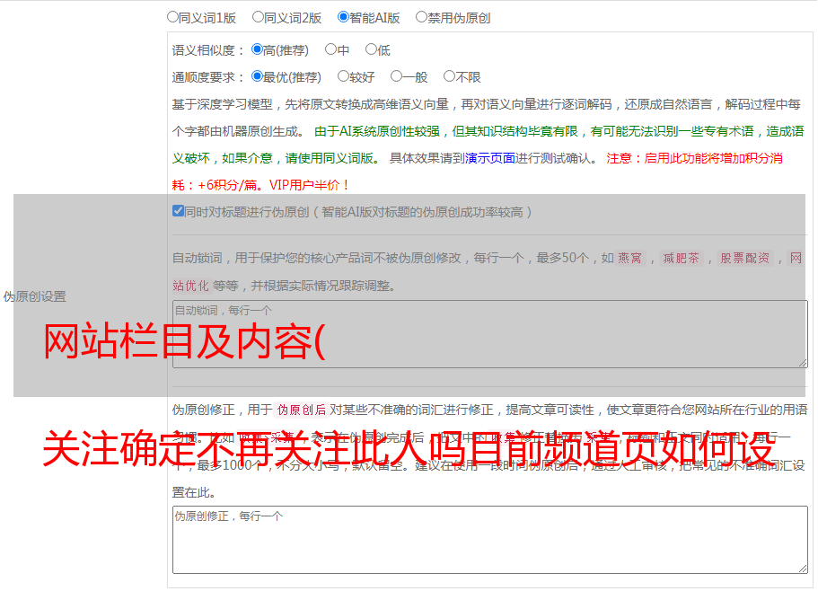Set 语义相似度 to 中
The width and height of the screenshot is (818, 591).
pos(330,50)
